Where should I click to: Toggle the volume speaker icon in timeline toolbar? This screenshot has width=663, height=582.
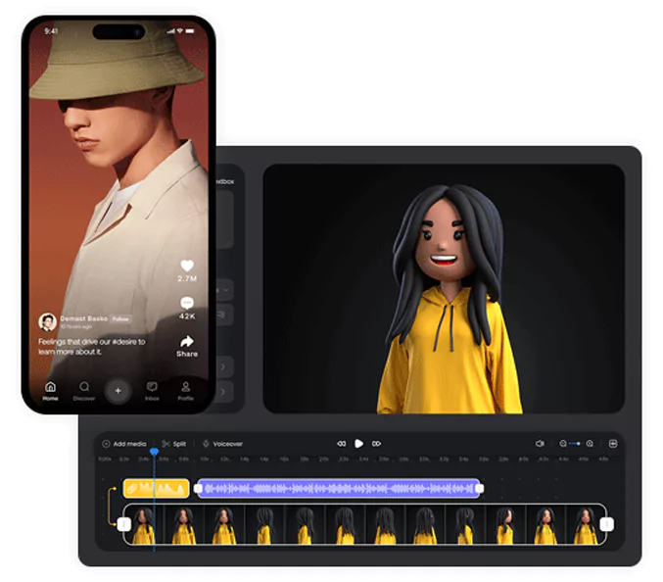[540, 444]
